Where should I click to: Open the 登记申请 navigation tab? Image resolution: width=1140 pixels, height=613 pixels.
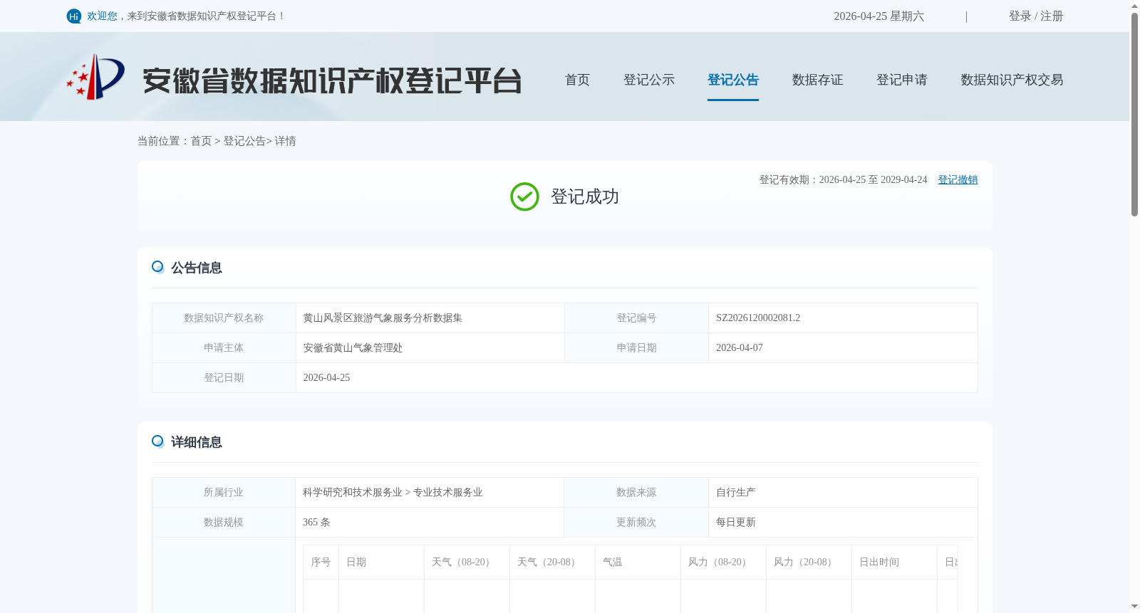pyautogui.click(x=902, y=80)
